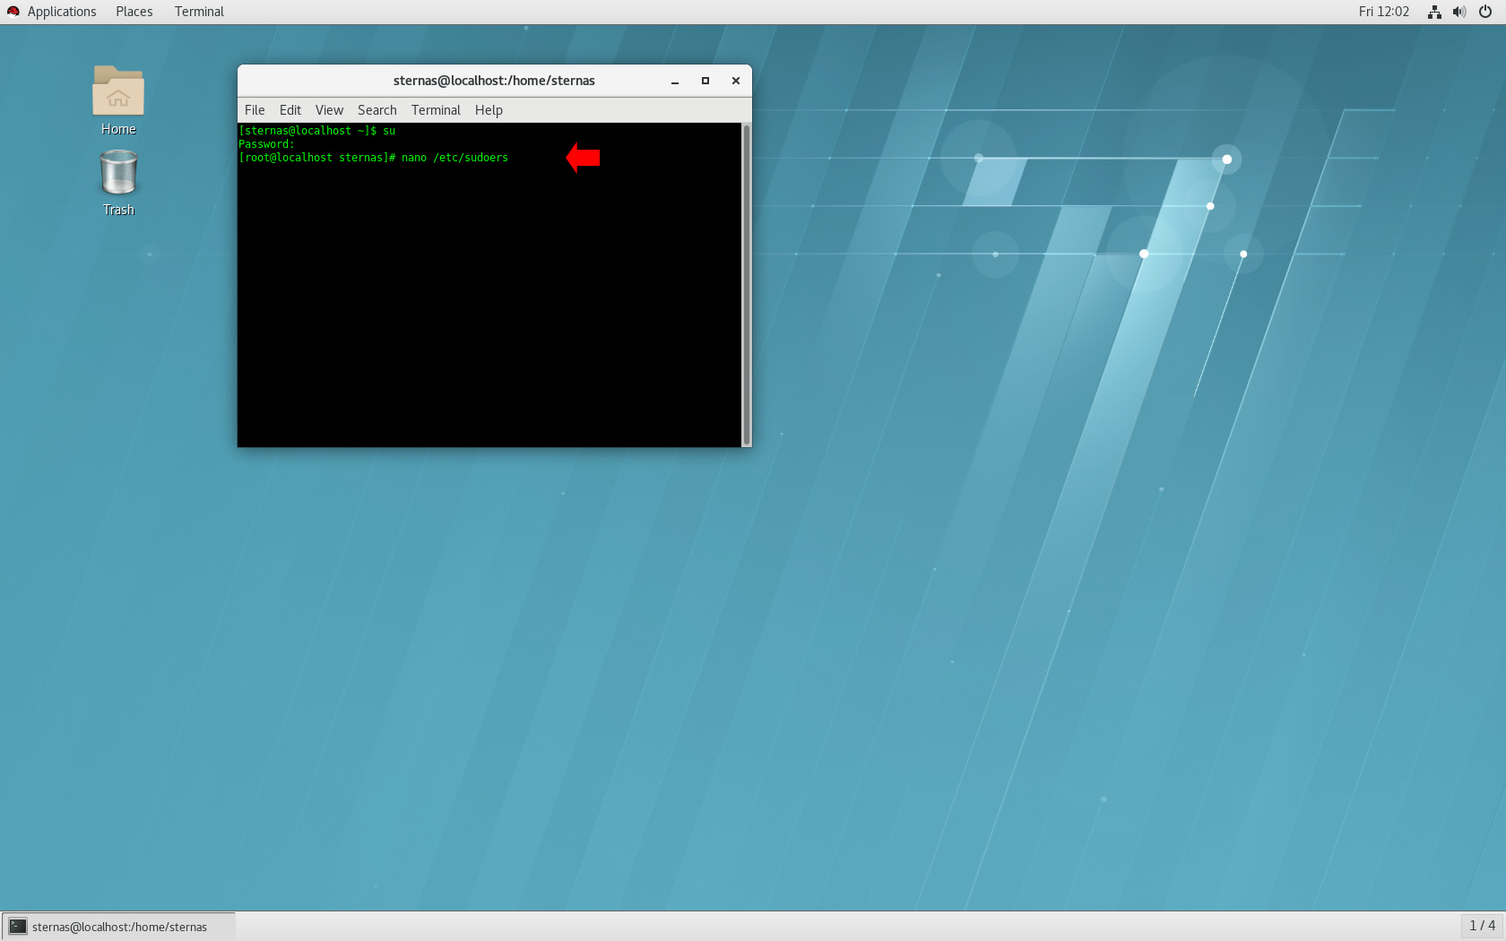Click the '[sternas@localhost ~]$ su' line
This screenshot has width=1506, height=941.
pyautogui.click(x=317, y=131)
